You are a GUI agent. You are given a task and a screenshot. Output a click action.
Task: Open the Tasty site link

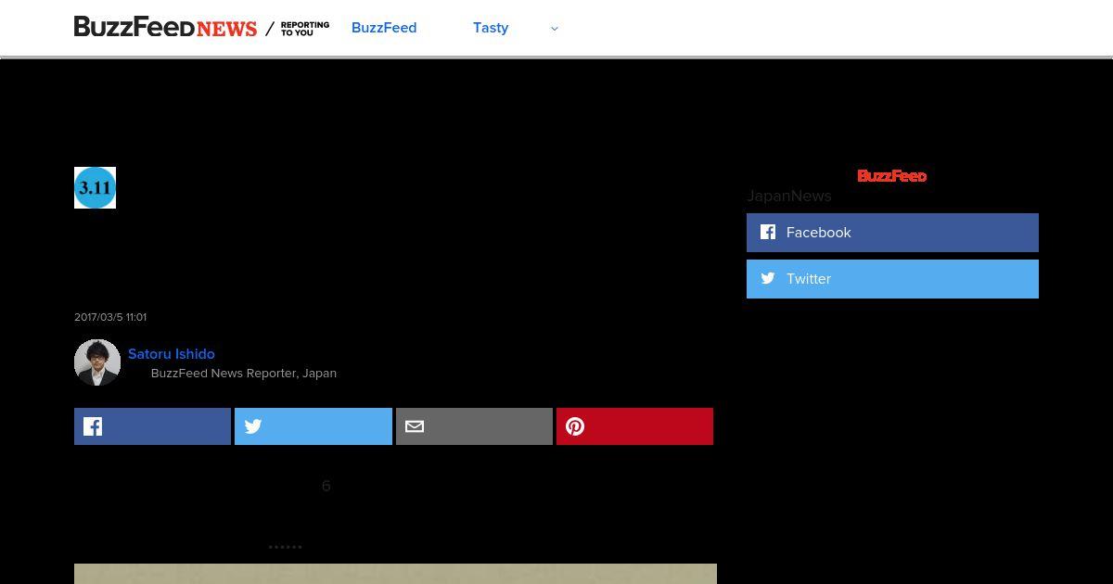491,28
